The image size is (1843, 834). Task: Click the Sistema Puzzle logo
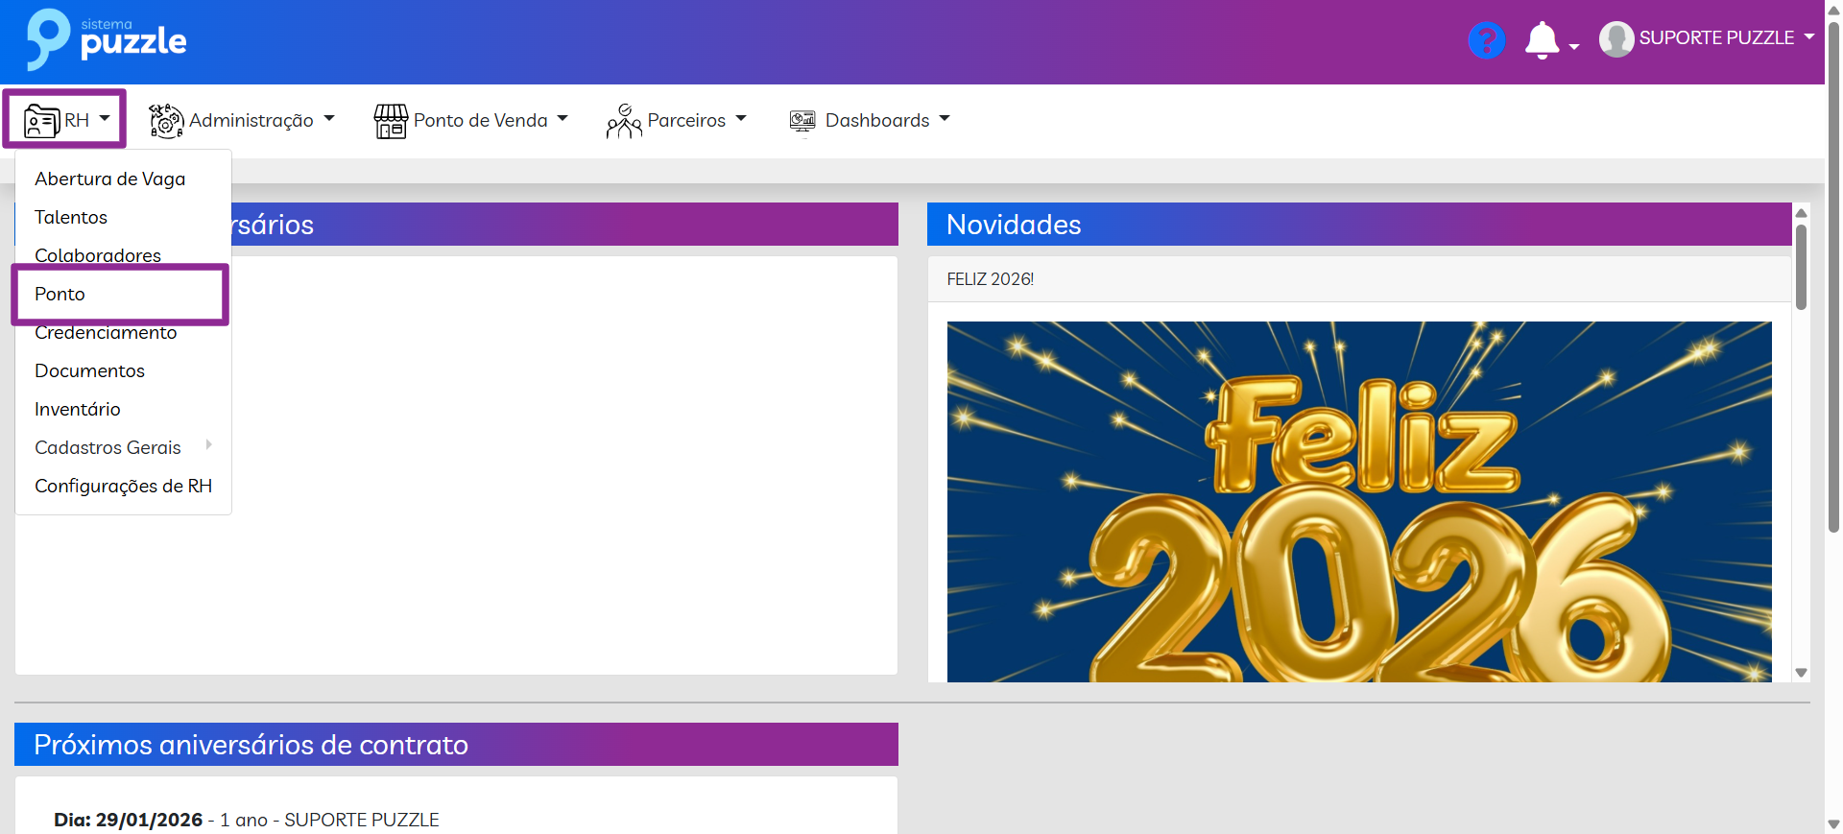[106, 40]
